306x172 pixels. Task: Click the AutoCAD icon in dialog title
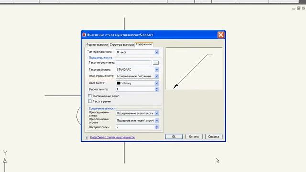click(x=84, y=35)
